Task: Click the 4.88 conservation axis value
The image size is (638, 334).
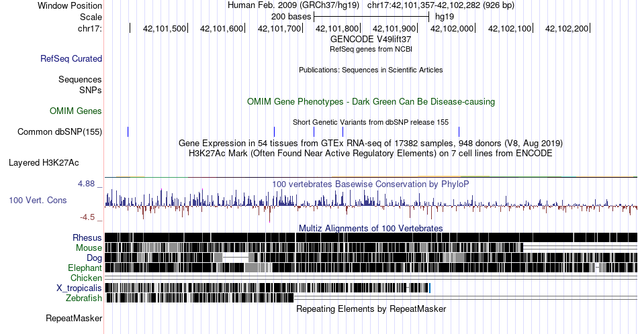Action: tap(86, 184)
